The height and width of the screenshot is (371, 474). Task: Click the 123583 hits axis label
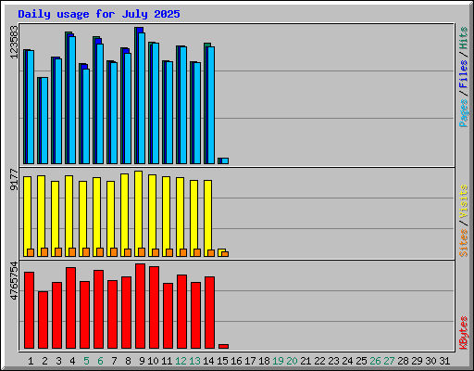[14, 42]
